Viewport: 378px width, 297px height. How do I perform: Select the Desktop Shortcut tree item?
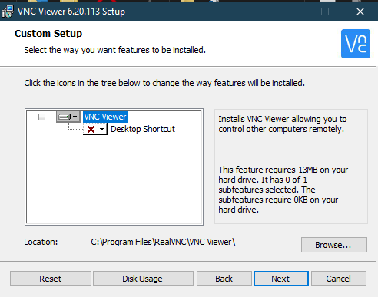point(143,129)
